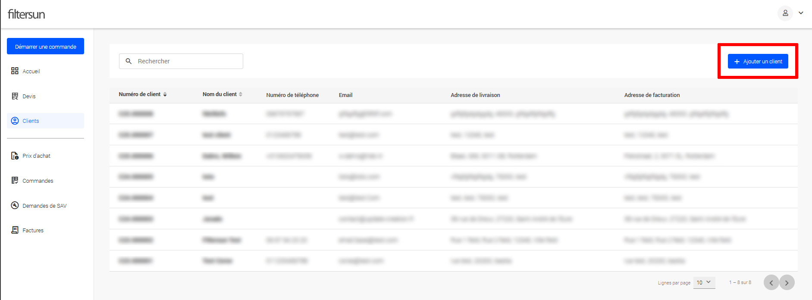Sort by Nom du client column

241,94
